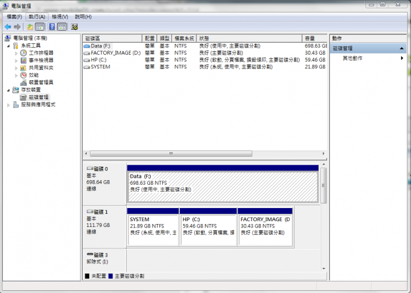Open the 其他動作 submenu arrow
The height and width of the screenshot is (293, 411).
pos(401,58)
